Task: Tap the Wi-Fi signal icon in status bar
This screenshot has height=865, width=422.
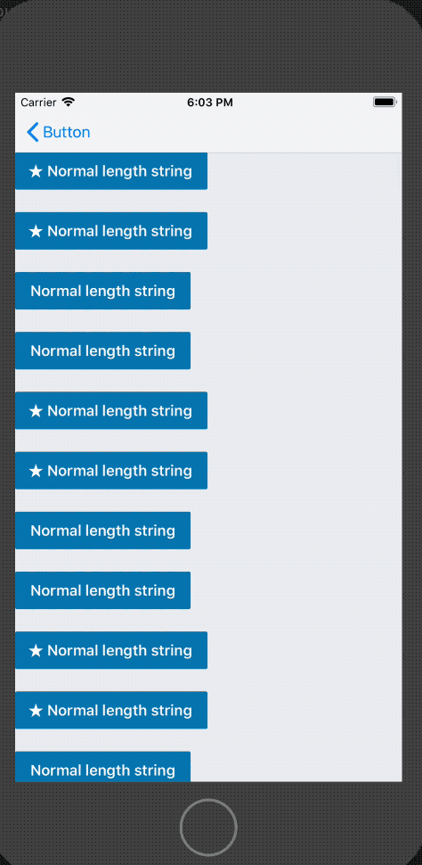Action: [69, 102]
